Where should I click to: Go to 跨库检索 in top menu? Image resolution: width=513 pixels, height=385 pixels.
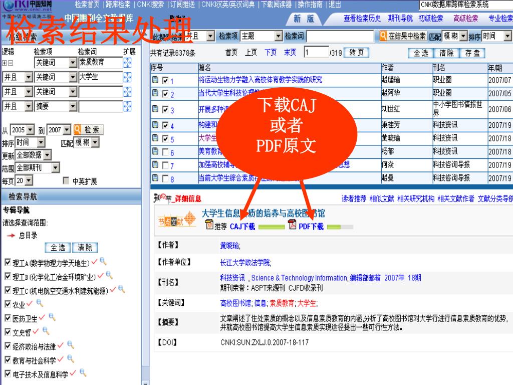tap(118, 5)
